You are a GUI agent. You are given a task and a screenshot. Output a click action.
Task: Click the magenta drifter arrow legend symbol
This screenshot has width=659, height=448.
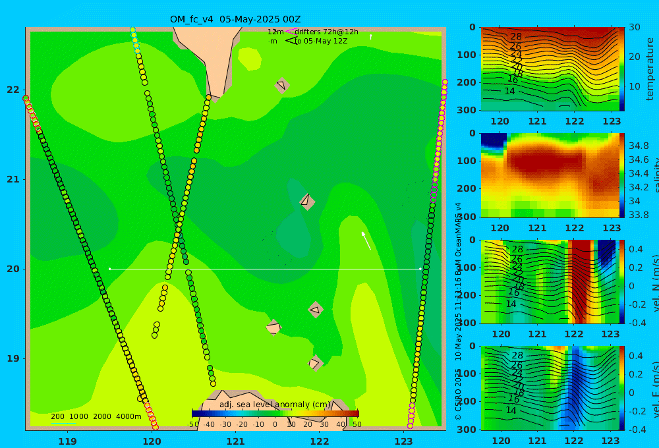(291, 32)
